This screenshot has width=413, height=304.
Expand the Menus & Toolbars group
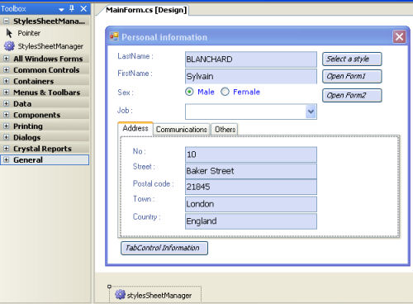click(x=6, y=93)
